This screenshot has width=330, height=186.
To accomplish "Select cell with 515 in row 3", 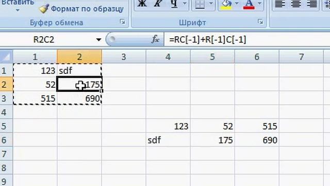I will click(35, 98).
